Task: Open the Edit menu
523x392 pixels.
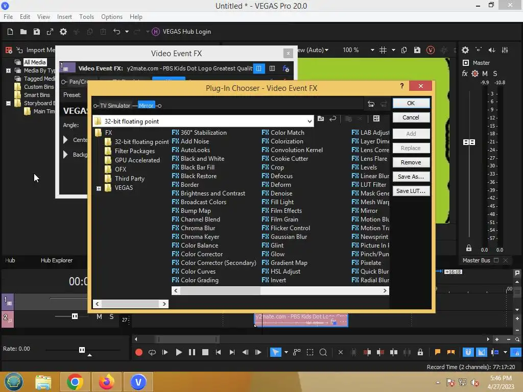Action: tap(25, 17)
